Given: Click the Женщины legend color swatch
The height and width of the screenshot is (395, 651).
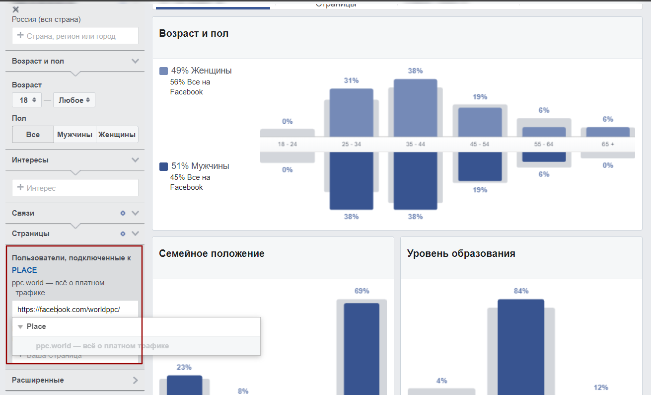Looking at the screenshot, I should click(x=163, y=71).
